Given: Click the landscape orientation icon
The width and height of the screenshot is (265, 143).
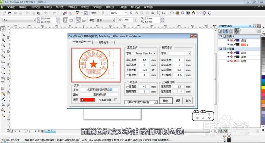Looking at the screenshot, I should click(71, 20).
